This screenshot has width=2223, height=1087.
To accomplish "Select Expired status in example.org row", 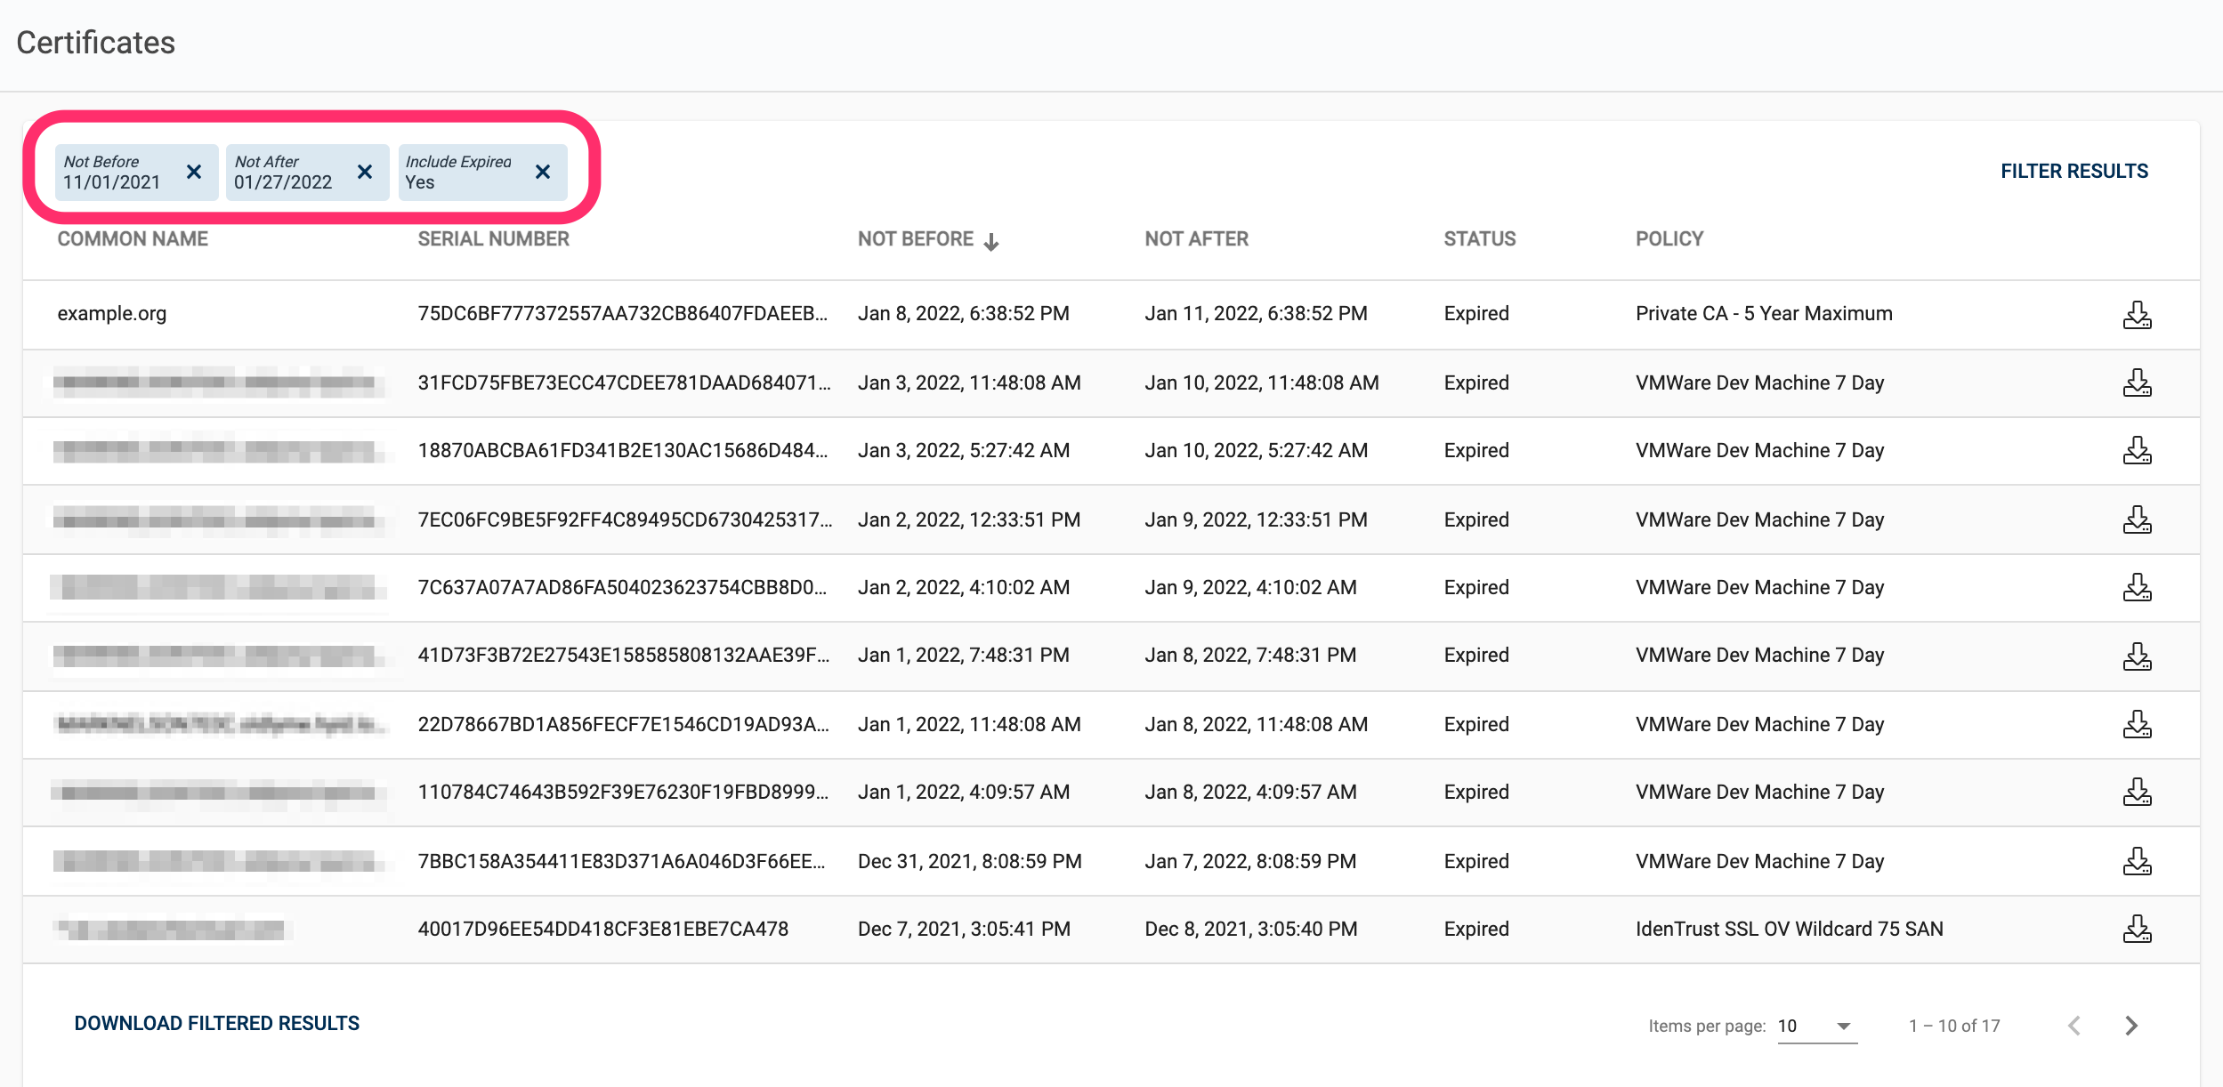I will (x=1476, y=314).
